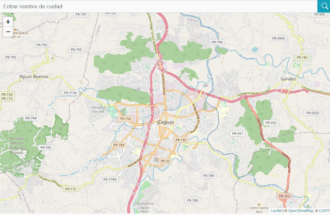The image size is (330, 215).
Task: Click the PR-156 road shield near Caguas
Action: pos(125,119)
